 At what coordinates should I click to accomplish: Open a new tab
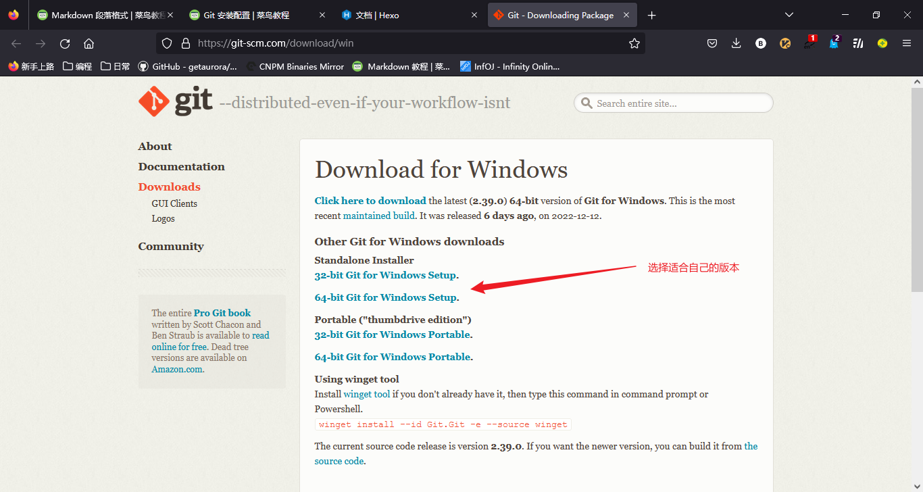pyautogui.click(x=651, y=15)
